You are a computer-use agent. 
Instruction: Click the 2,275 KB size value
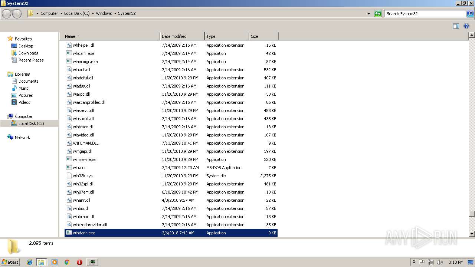coord(268,176)
